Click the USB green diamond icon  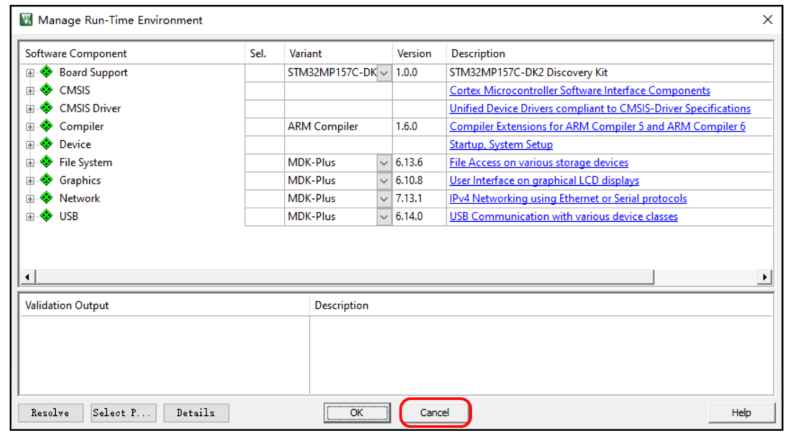(x=46, y=216)
